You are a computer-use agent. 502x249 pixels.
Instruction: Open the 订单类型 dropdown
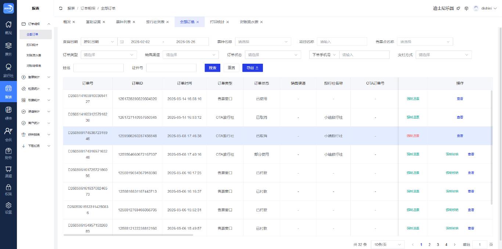[x=109, y=55]
